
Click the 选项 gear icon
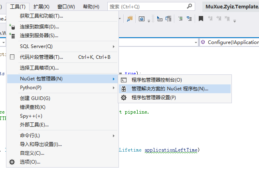click(x=12, y=162)
